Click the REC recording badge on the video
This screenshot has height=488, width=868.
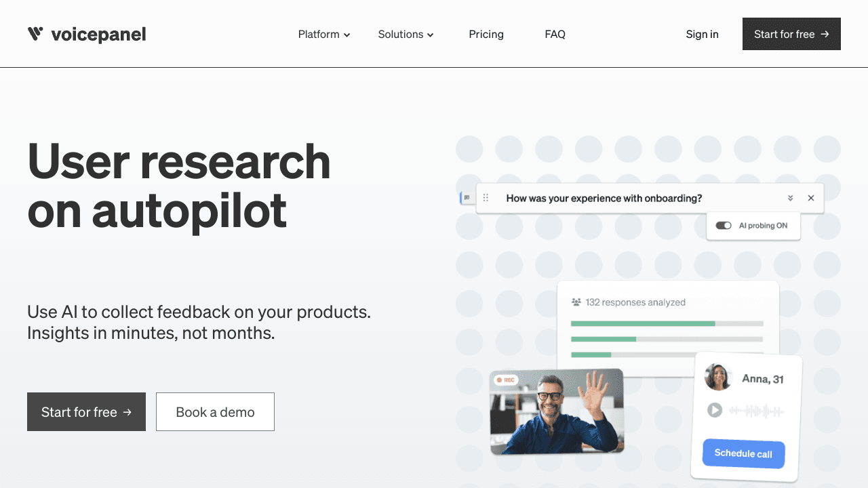click(x=505, y=380)
